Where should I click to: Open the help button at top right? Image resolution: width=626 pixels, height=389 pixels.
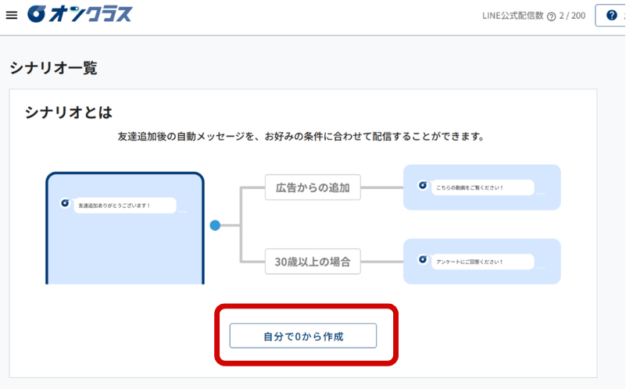[x=611, y=16]
